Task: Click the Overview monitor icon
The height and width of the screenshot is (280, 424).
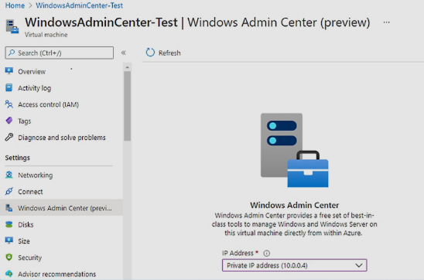Action: pyautogui.click(x=9, y=71)
